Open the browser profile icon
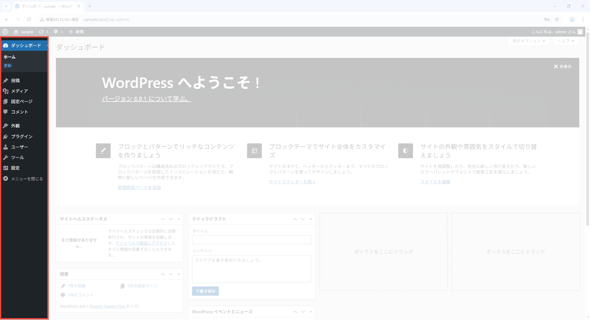This screenshot has width=590, height=320. (x=572, y=19)
